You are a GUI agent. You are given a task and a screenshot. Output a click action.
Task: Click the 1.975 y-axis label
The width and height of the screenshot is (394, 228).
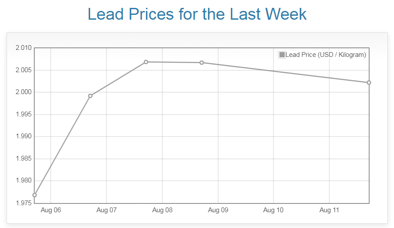pos(24,203)
